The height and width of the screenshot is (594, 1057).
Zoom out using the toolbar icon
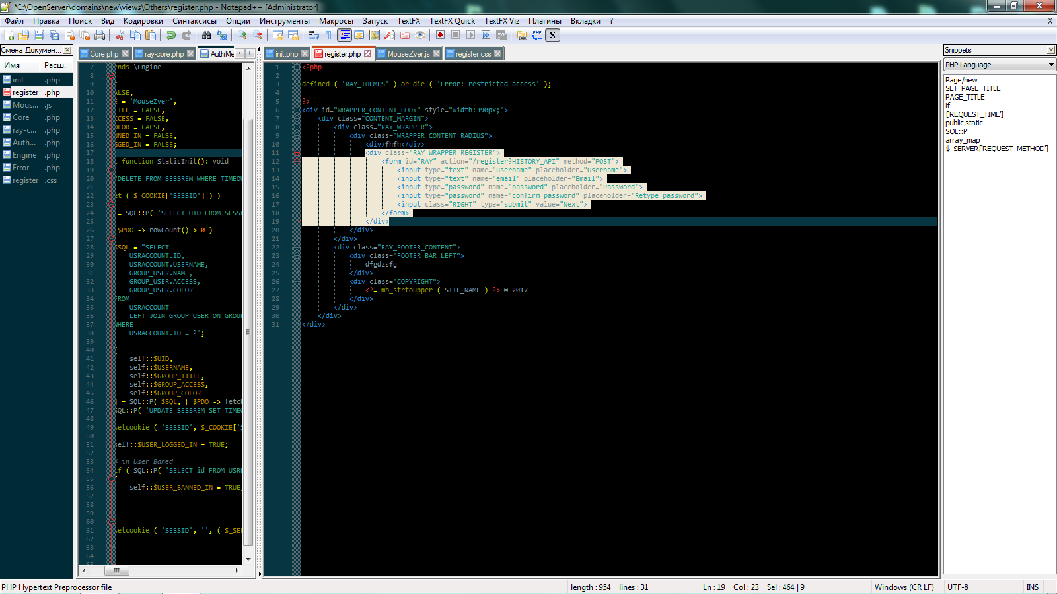point(258,35)
